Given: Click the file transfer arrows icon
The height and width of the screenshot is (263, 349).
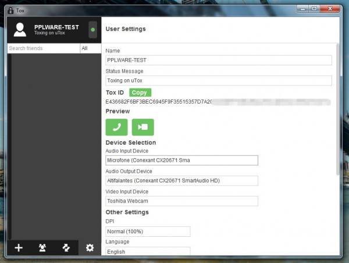Looking at the screenshot, I should [x=66, y=248].
